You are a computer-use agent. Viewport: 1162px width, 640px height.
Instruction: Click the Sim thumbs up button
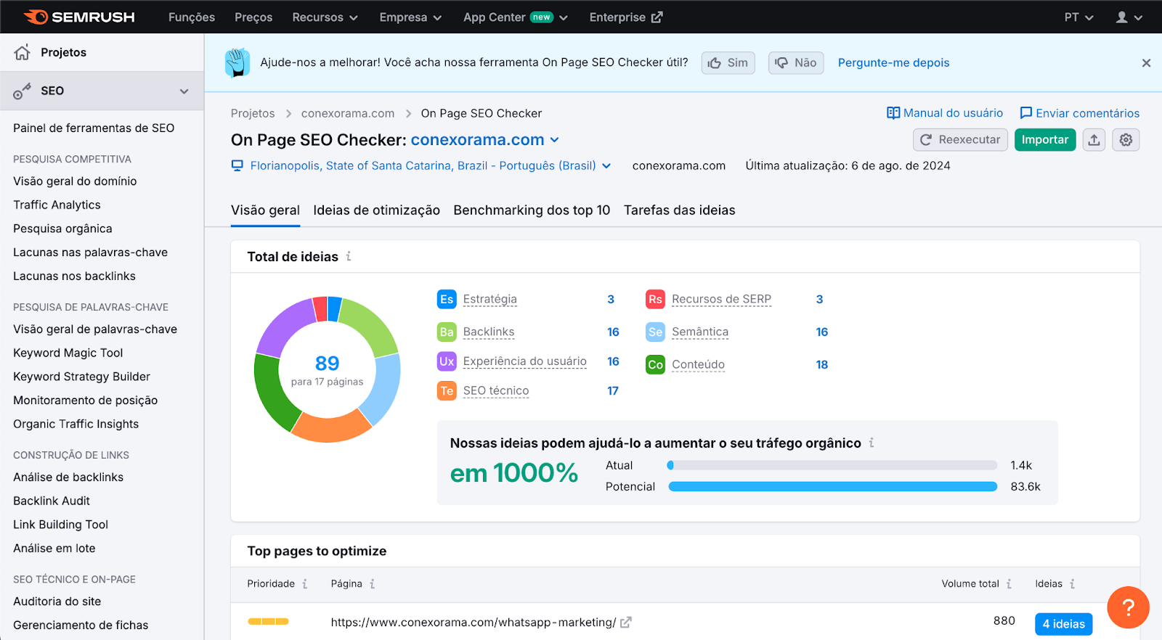[x=728, y=63]
